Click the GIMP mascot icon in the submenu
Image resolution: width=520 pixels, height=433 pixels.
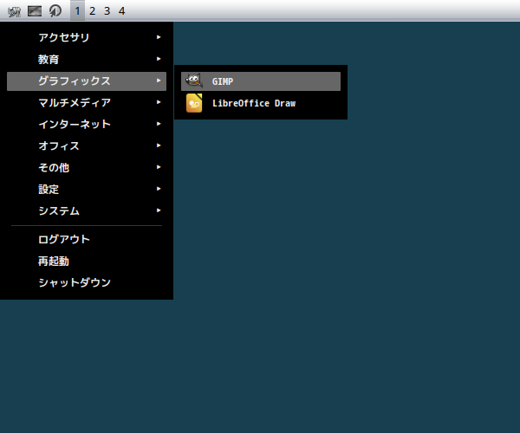tap(194, 81)
